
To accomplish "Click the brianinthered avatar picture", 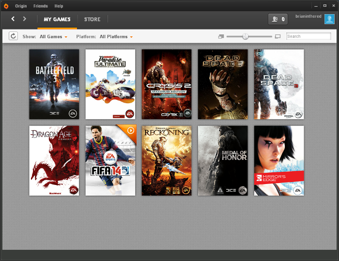I will (329, 19).
